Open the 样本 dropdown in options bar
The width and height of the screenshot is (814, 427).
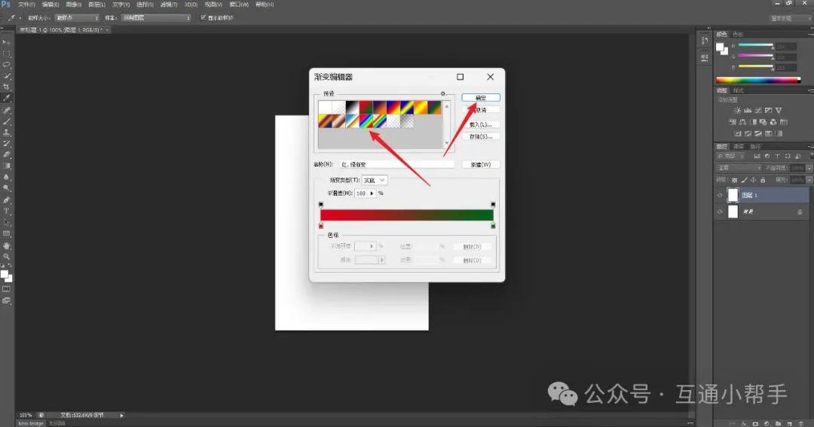tap(157, 17)
